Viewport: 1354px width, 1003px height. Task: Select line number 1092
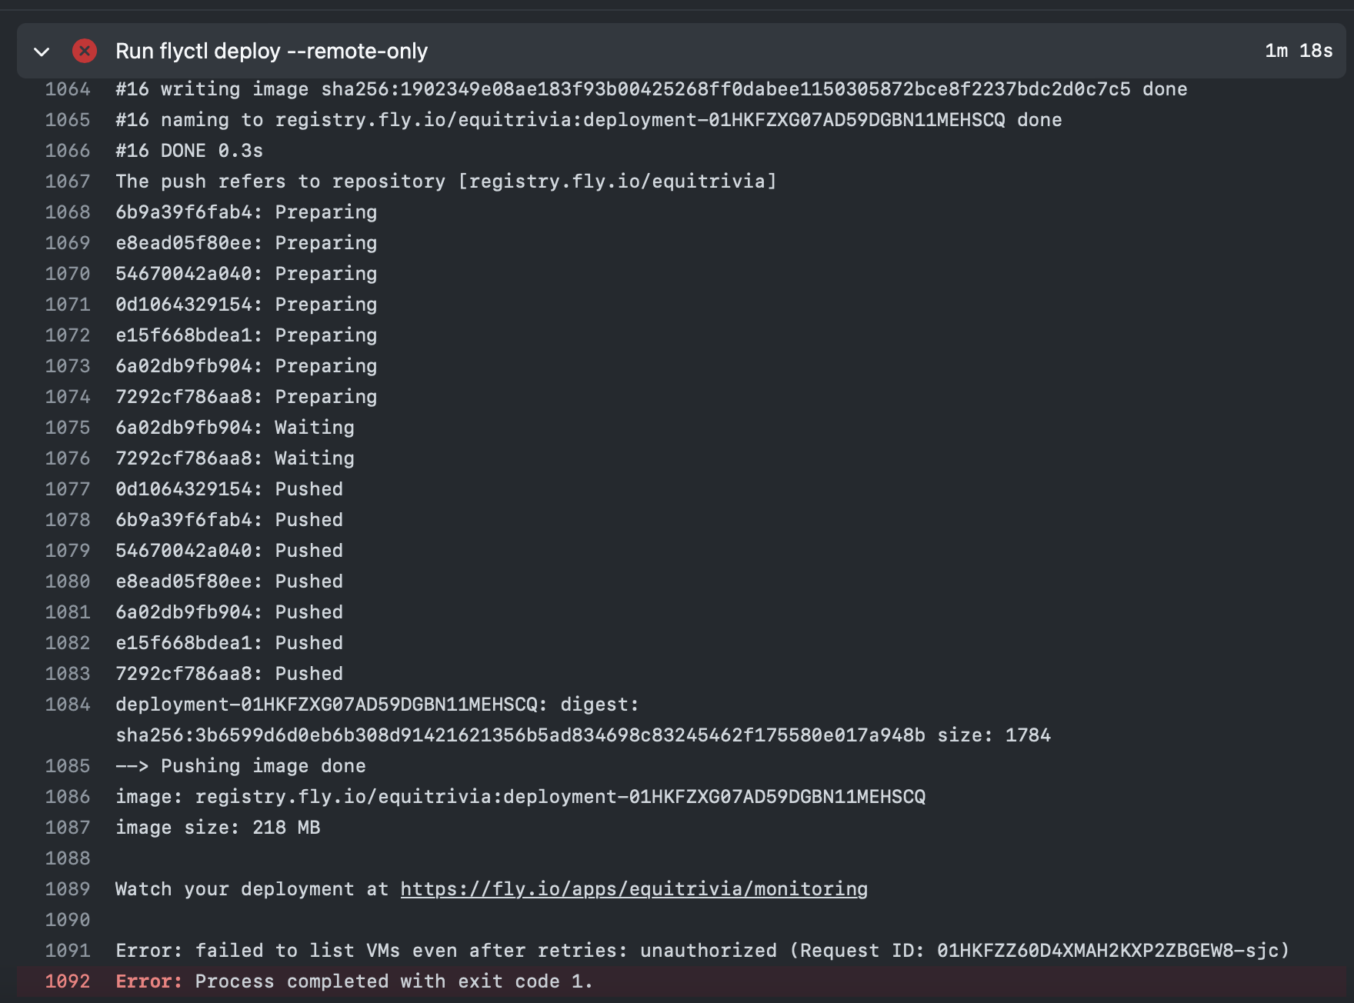click(x=68, y=981)
